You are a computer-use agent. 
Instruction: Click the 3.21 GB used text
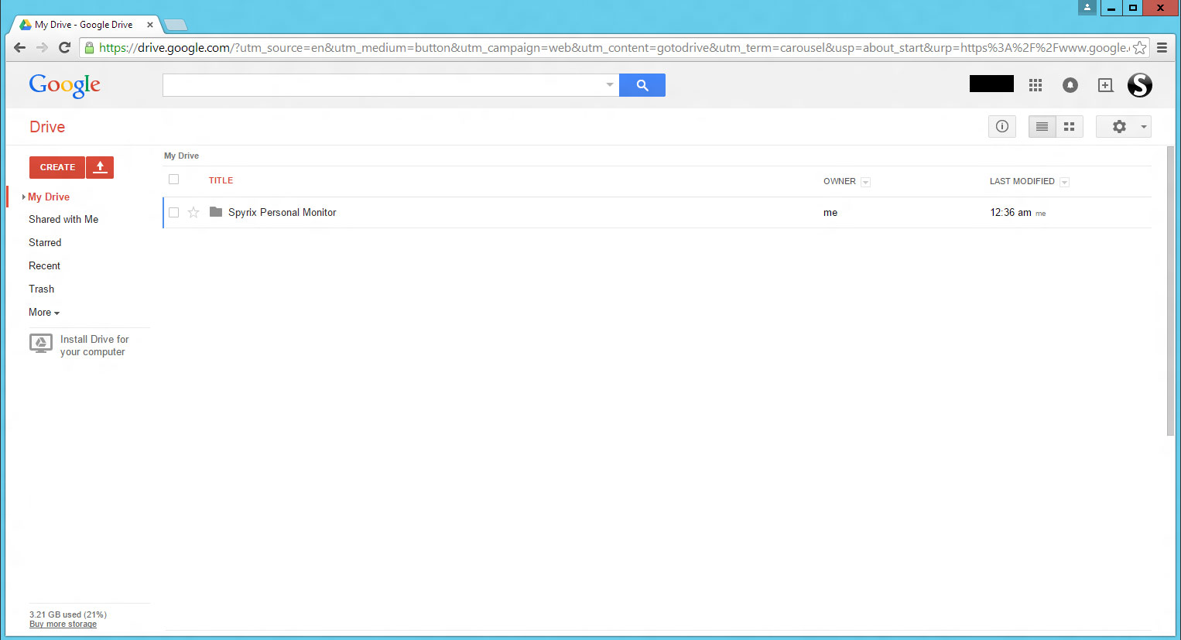point(68,614)
